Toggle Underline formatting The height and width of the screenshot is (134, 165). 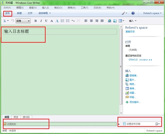(x=46, y=21)
